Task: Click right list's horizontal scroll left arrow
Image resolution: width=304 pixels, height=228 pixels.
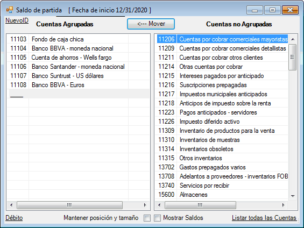Action: click(159, 205)
